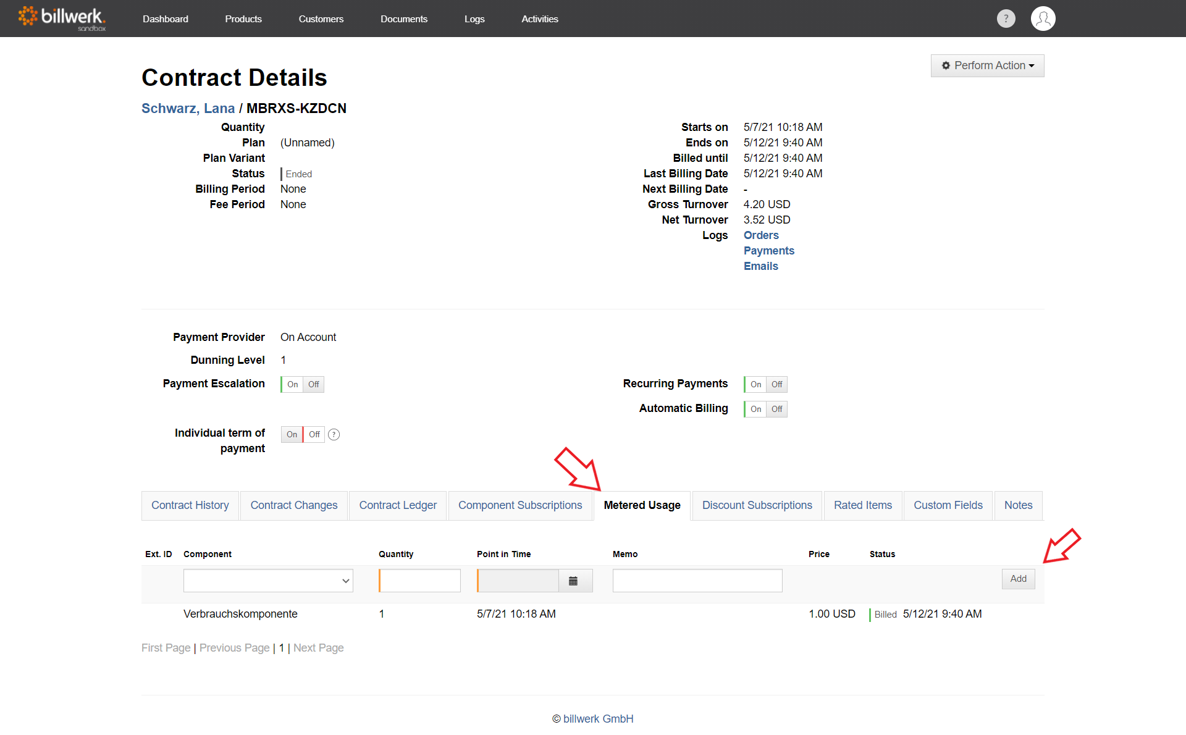Image resolution: width=1186 pixels, height=735 pixels.
Task: Click the Component column header
Action: click(x=208, y=554)
